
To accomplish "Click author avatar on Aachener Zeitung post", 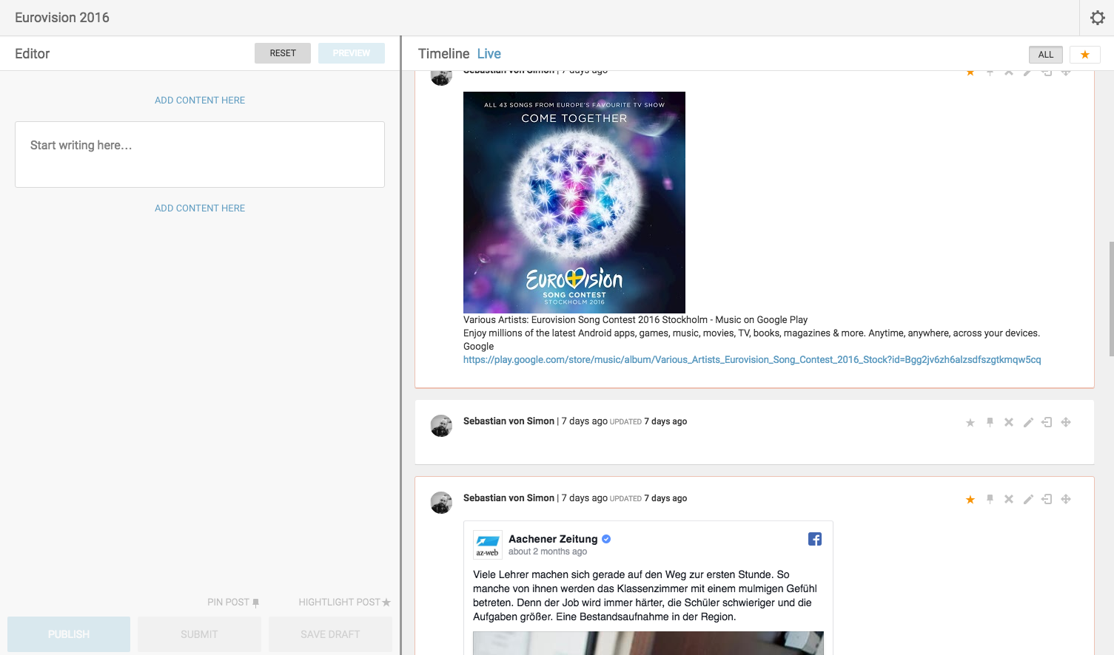I will pos(441,503).
